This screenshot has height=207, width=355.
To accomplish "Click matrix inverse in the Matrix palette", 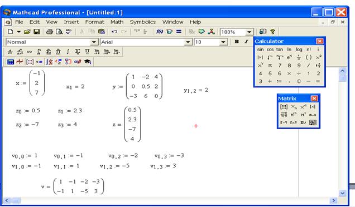I will pyautogui.click(x=303, y=107).
